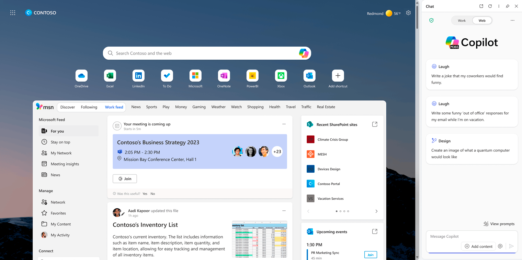Join the Contoso's Business Strategy meeting

125,179
